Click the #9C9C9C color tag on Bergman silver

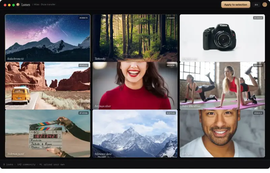click(171, 65)
